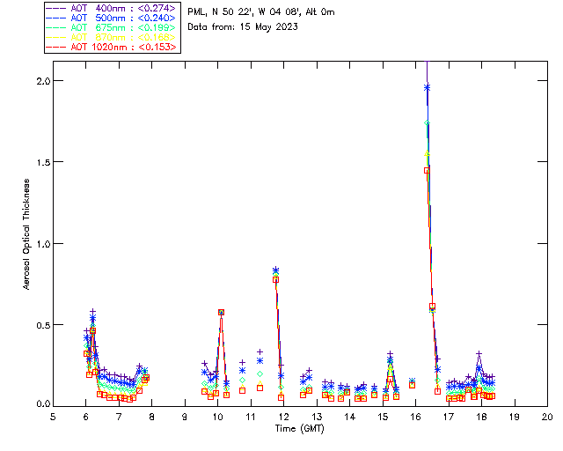This screenshot has width=563, height=451.
Task: Click the 12 tick label on time axis
Action: coord(283,418)
